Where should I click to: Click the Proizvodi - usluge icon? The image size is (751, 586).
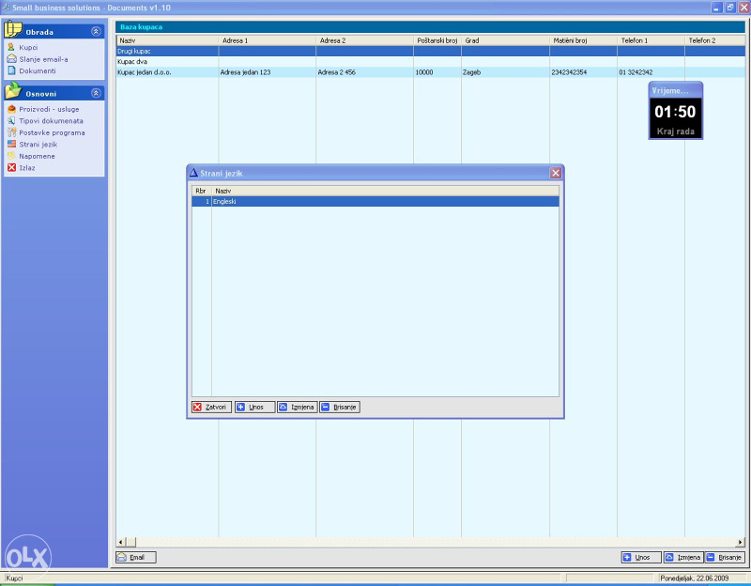click(x=11, y=109)
